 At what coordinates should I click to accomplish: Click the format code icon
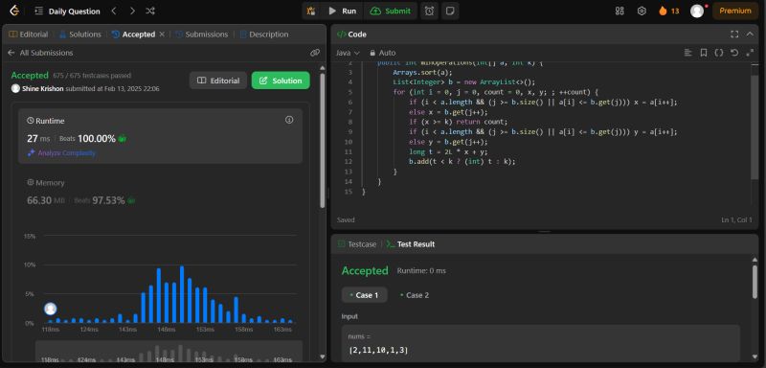click(x=687, y=53)
